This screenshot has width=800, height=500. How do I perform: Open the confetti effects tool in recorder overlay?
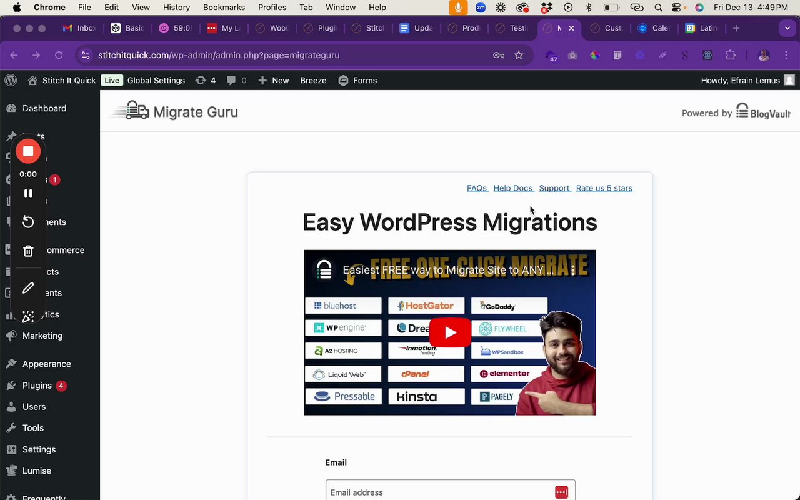pos(28,317)
